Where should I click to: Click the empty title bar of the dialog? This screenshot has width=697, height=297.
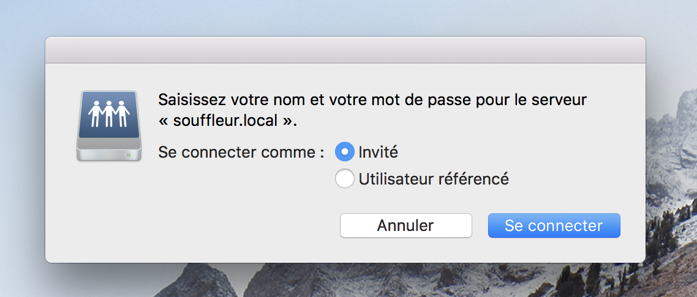pyautogui.click(x=345, y=50)
